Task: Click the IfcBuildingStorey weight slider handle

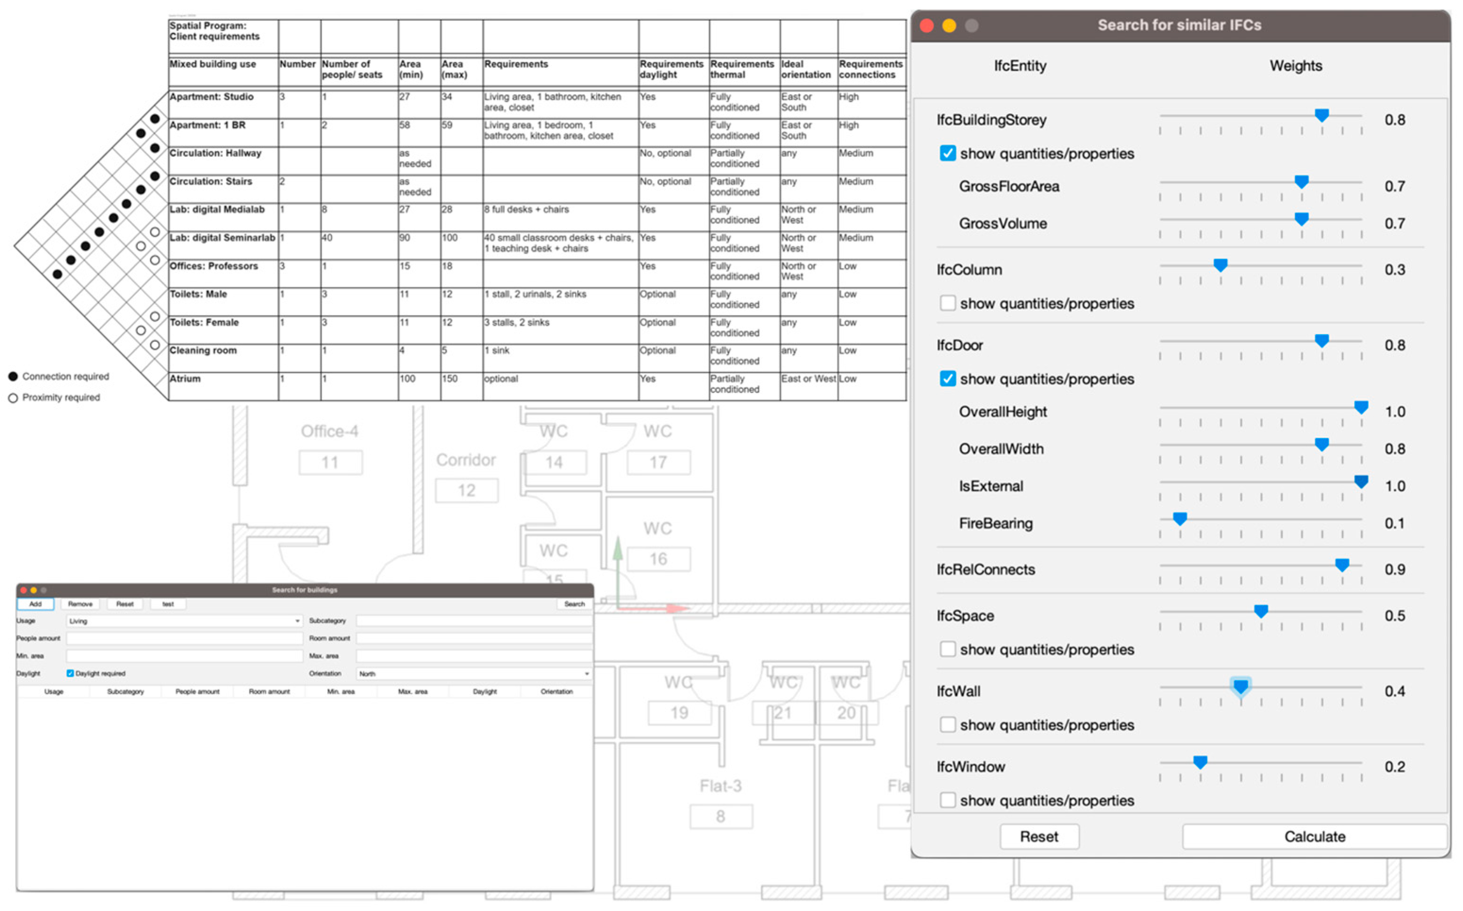Action: [1322, 116]
